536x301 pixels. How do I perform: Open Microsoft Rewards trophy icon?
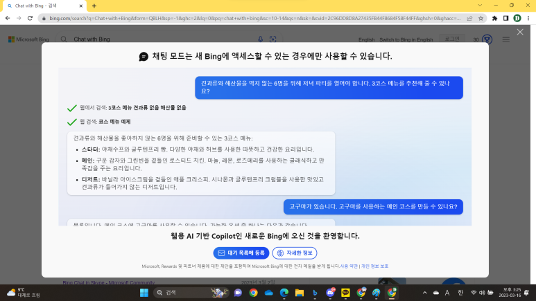(487, 39)
